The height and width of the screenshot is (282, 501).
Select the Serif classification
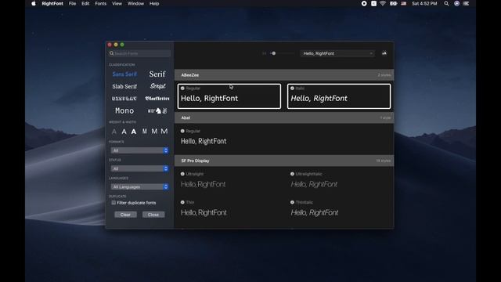[x=157, y=74]
